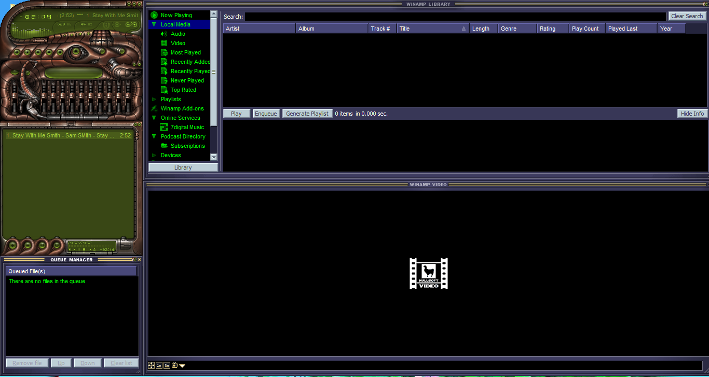Select the playlist entry Stay With Me Smith

coord(69,135)
